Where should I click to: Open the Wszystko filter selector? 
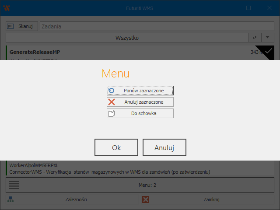tap(127, 38)
